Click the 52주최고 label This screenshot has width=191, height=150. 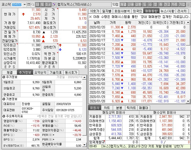10,45
